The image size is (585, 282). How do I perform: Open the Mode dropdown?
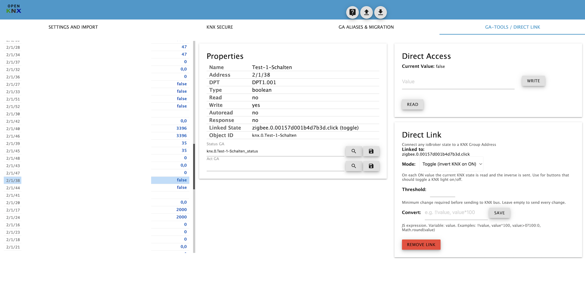[x=451, y=164]
